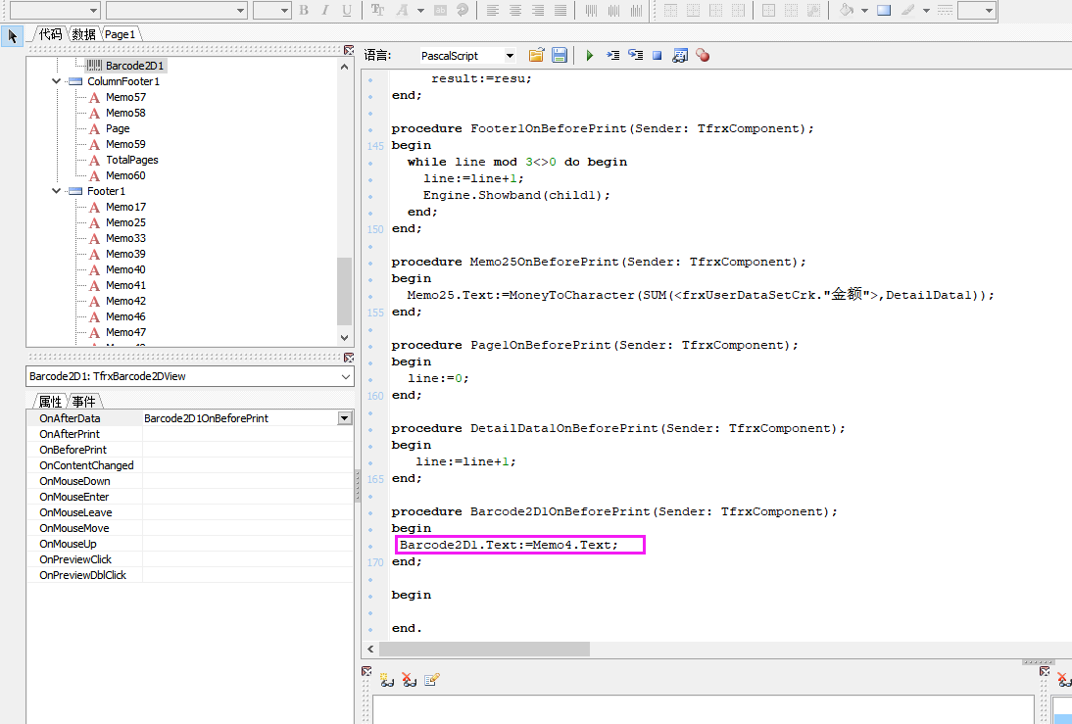The image size is (1072, 724).
Task: Select Memo46 in the report tree
Action: (125, 316)
